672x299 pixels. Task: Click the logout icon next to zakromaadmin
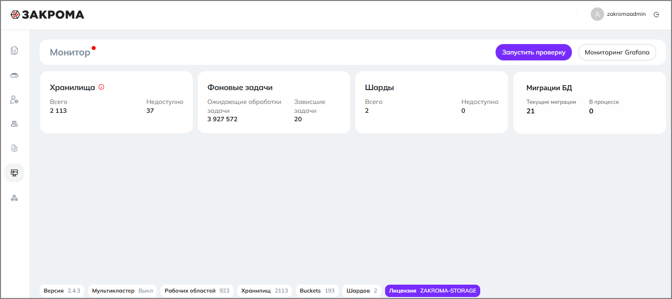[657, 14]
